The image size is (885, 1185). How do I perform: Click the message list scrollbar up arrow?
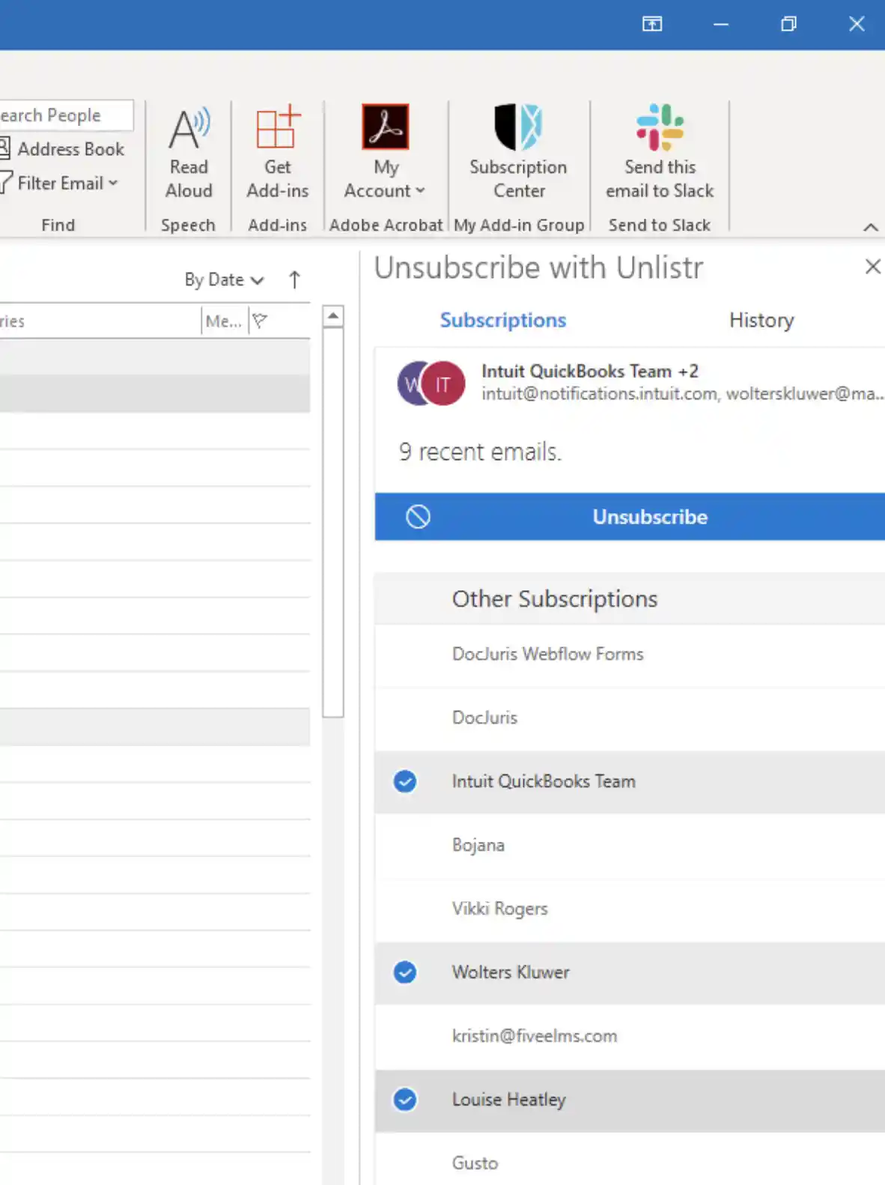coord(333,316)
